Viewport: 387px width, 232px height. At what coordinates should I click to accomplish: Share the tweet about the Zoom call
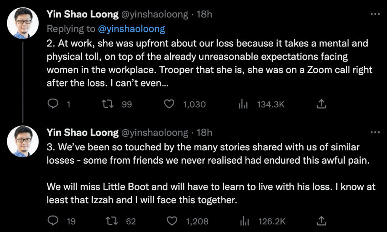(x=321, y=104)
